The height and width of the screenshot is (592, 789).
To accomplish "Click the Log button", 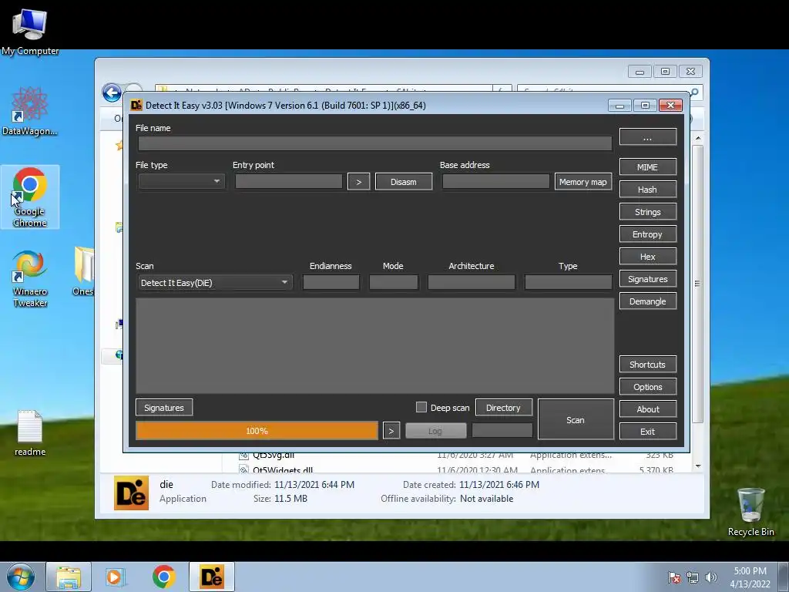I will [x=436, y=431].
